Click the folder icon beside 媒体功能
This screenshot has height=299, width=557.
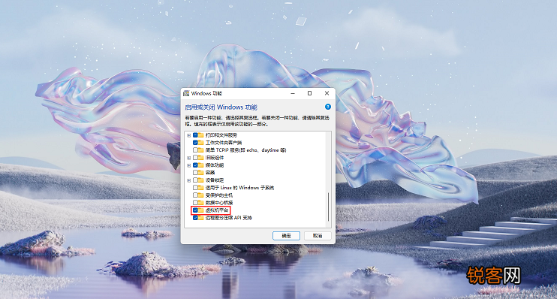(201, 165)
